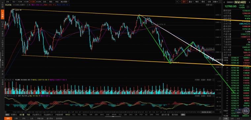
Task: Zoom out chart with minus icon
Action: pyautogui.click(x=180, y=2)
